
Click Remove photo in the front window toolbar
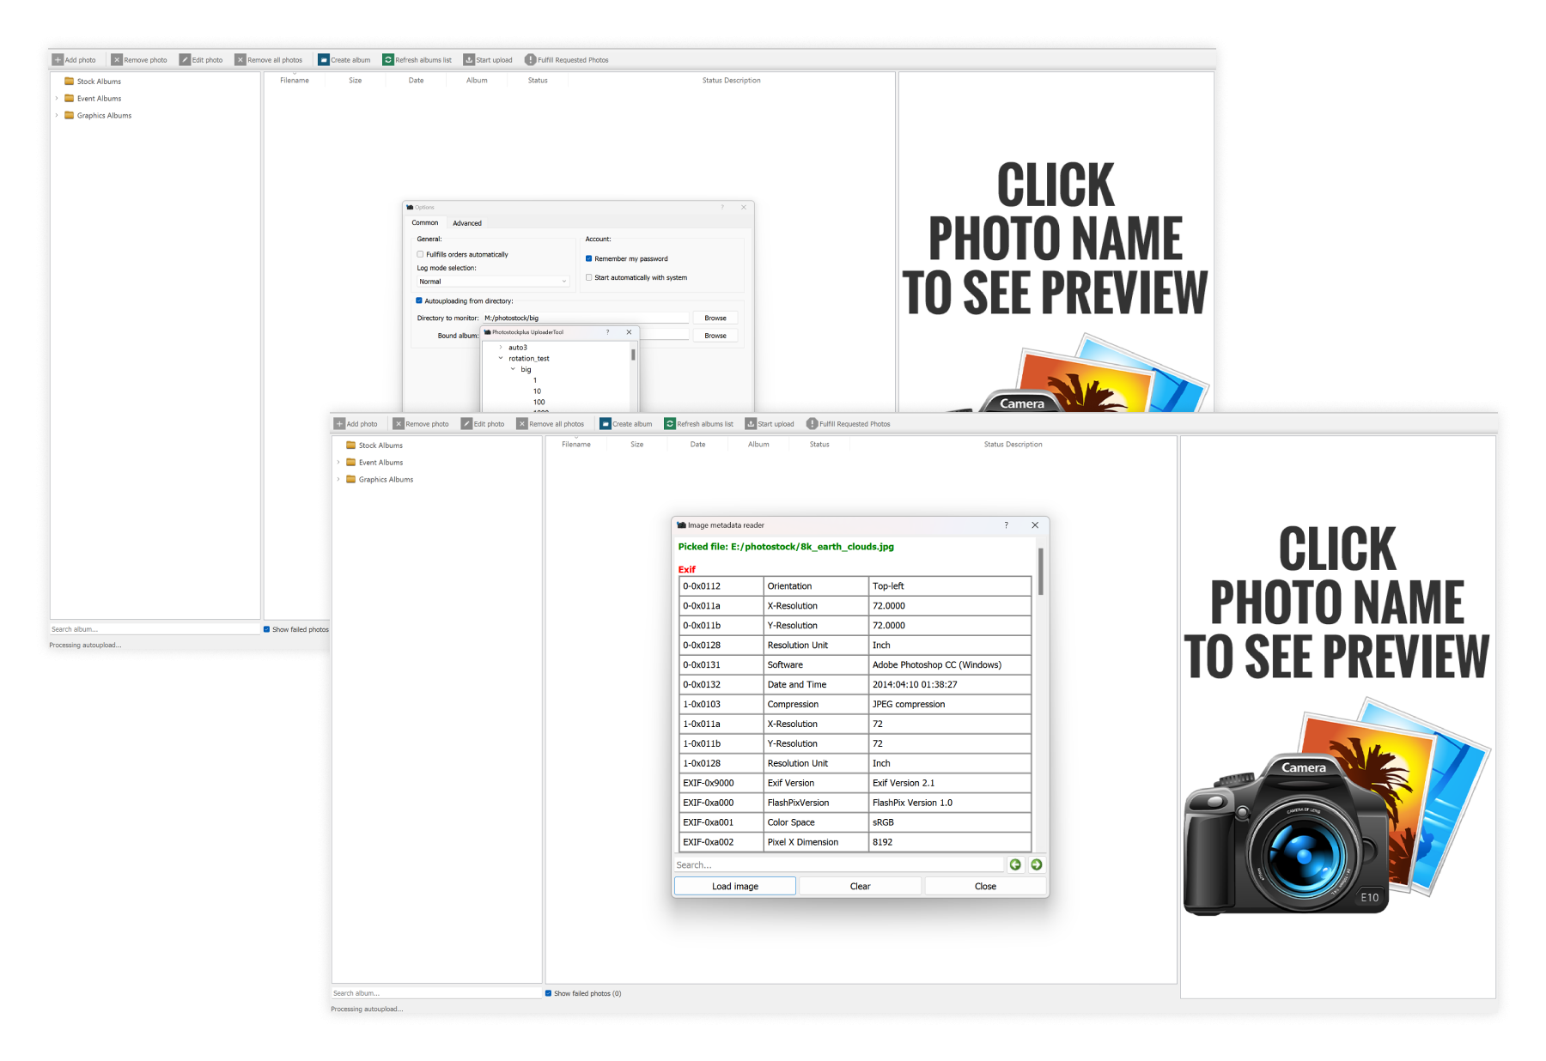click(421, 424)
